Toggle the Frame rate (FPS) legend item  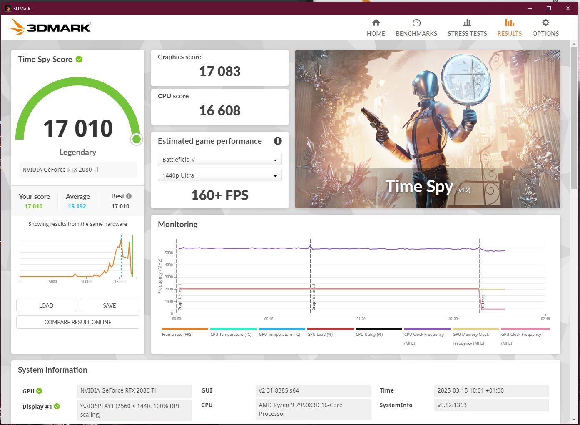pos(185,332)
